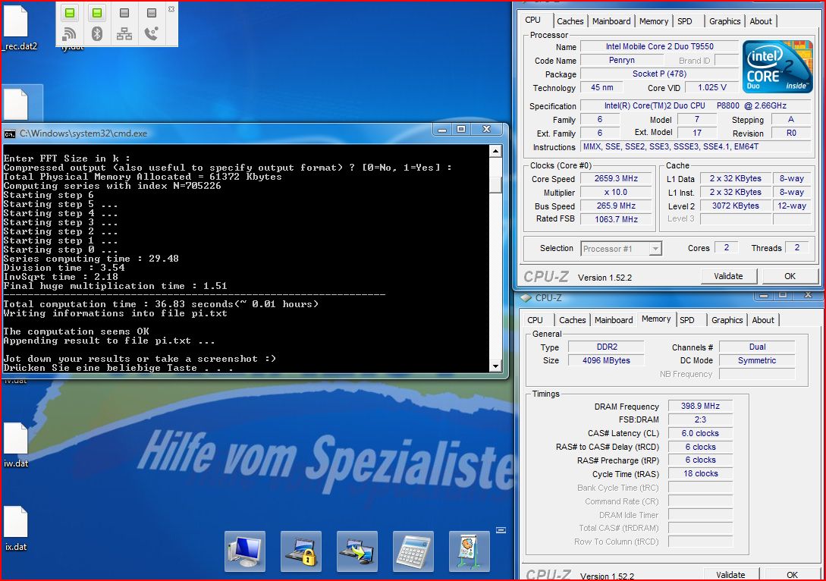The width and height of the screenshot is (826, 581).
Task: Switch to Caches tab in lower CPU-Z
Action: click(x=572, y=320)
